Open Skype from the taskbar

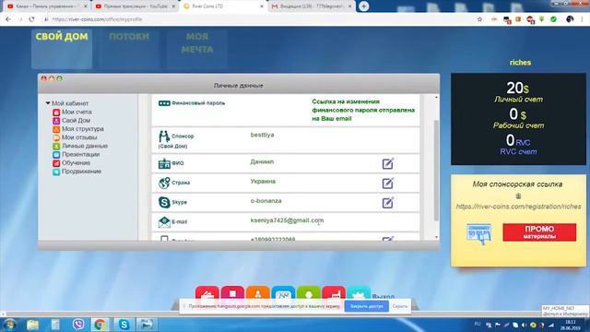tap(124, 324)
